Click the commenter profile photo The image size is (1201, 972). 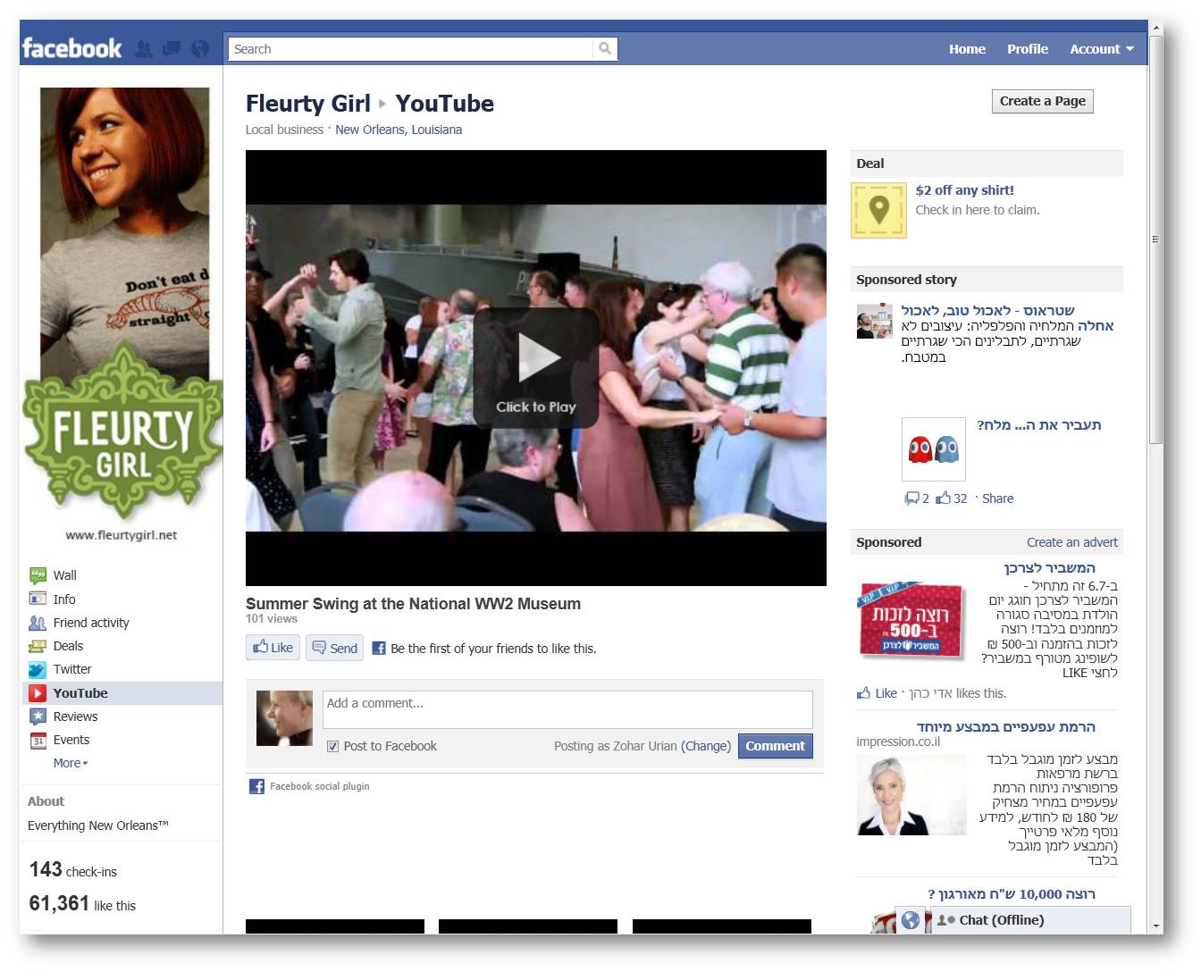coord(284,718)
